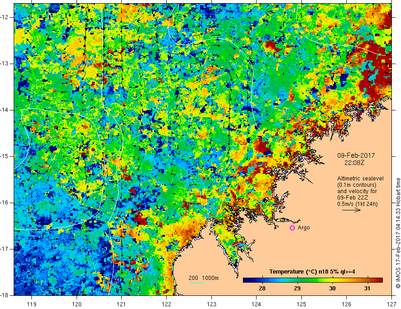Click the '200 1000m' bathymetry legend label
The height and width of the screenshot is (309, 401).
coord(204,278)
